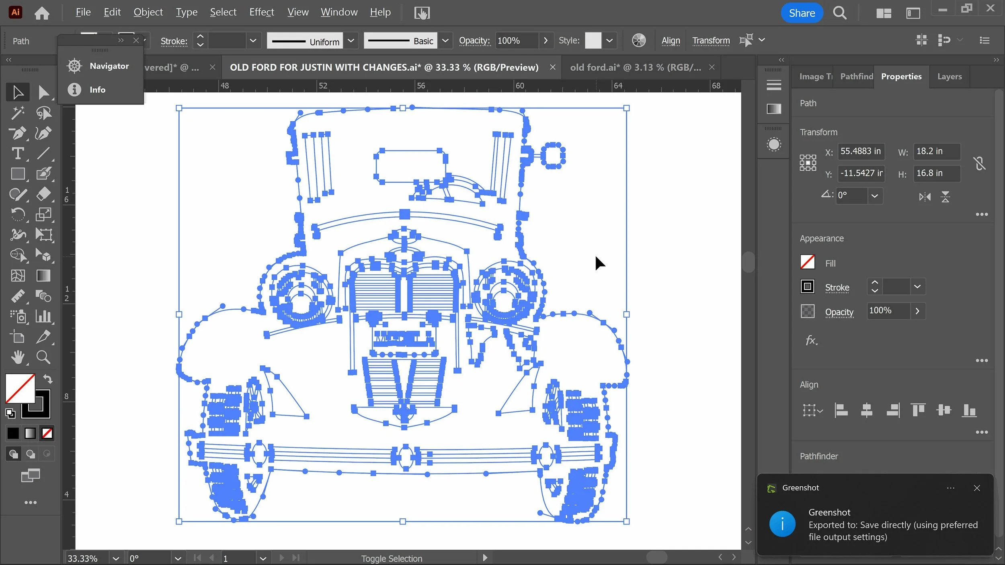Open the Uniform stroke profile dropdown

[351, 41]
